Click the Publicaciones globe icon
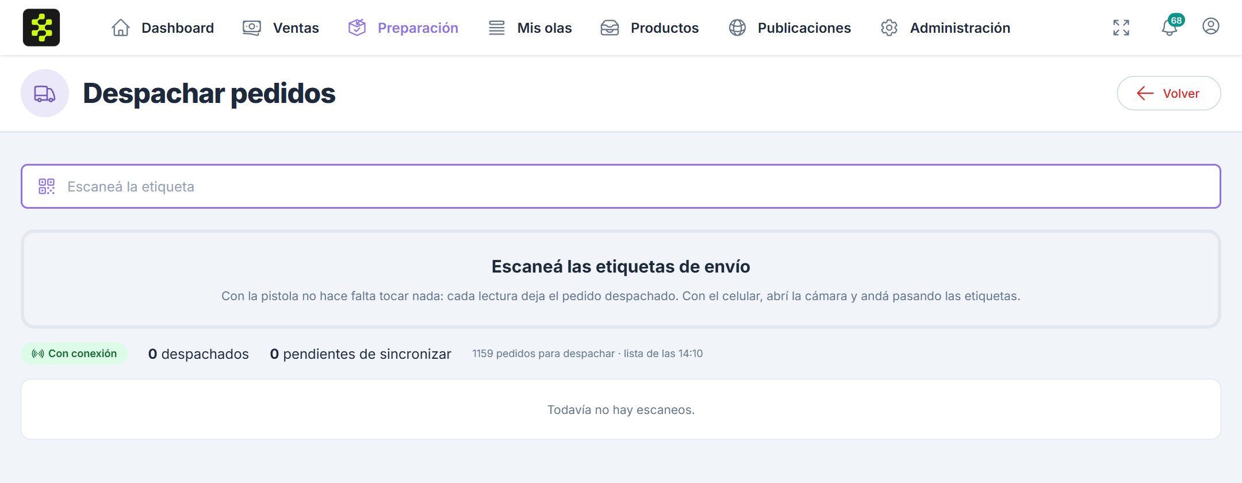1242x483 pixels. pos(737,28)
